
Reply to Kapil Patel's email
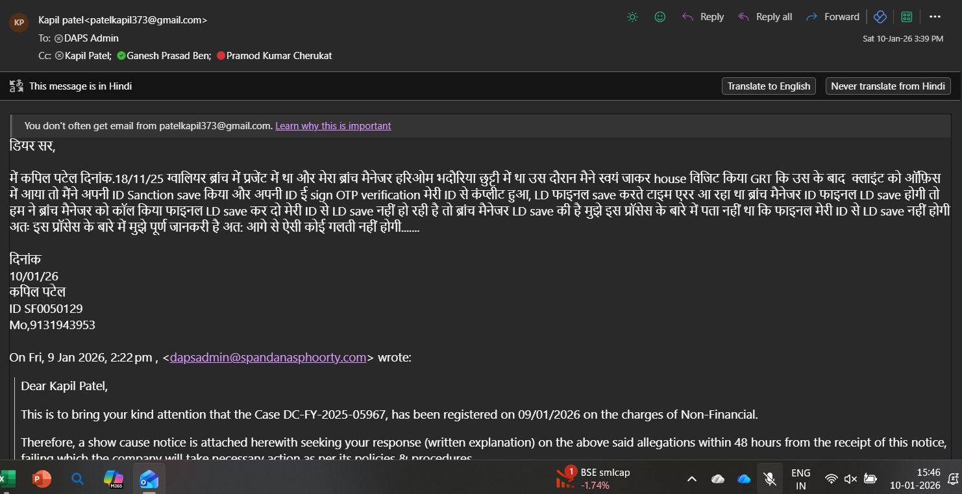(x=703, y=17)
